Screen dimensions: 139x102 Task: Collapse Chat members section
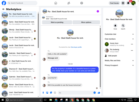[119, 39]
